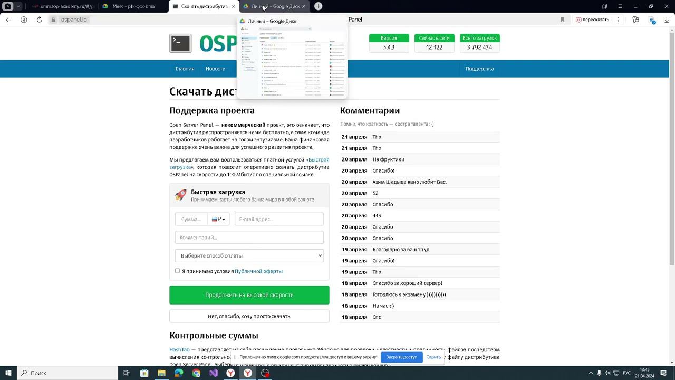This screenshot has width=675, height=380.
Task: Open File Explorer from the taskbar
Action: tap(161, 373)
